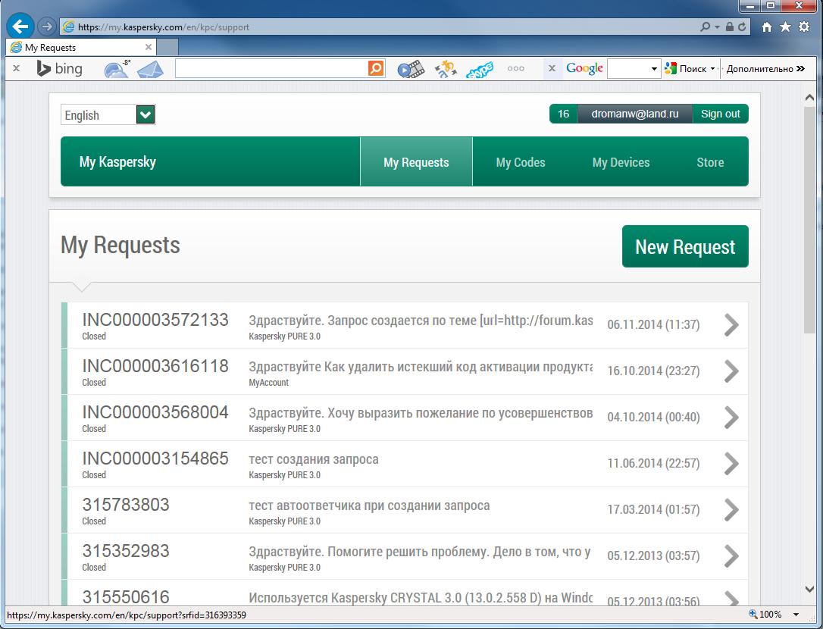Click Дополнительно more options

[x=765, y=69]
